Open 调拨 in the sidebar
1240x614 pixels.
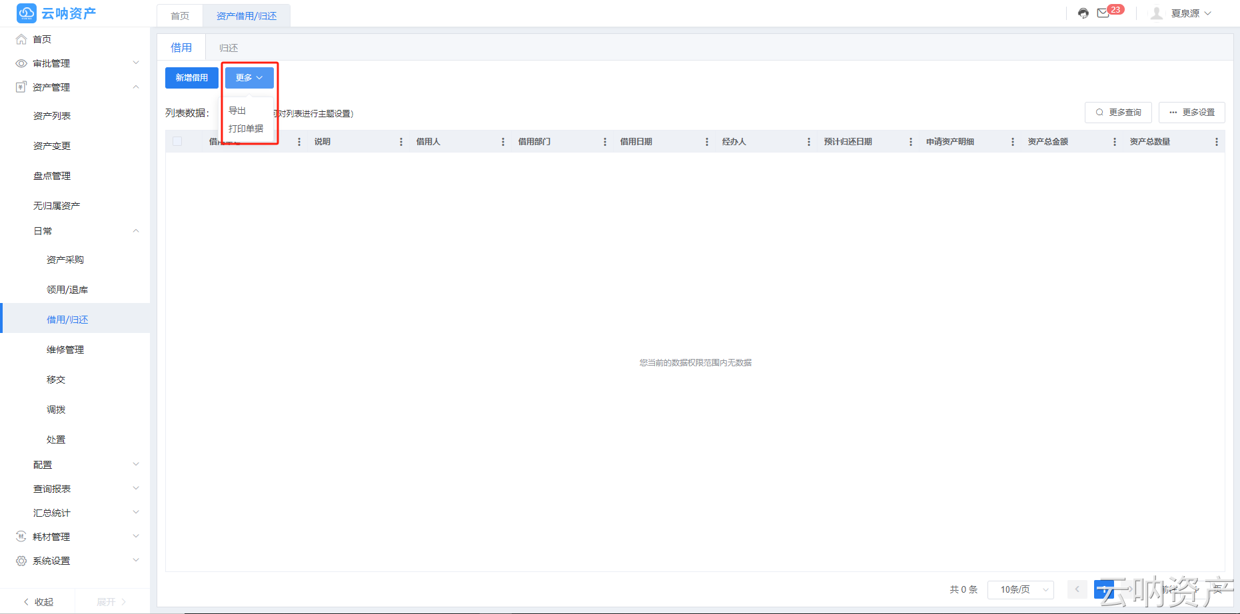click(x=56, y=410)
